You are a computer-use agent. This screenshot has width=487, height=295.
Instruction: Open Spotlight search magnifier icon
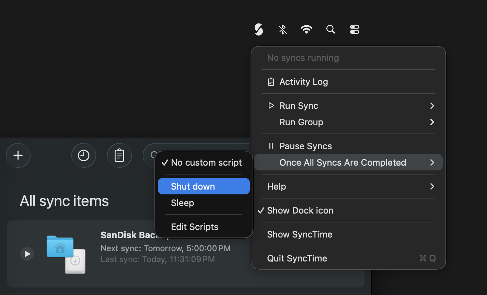point(331,29)
